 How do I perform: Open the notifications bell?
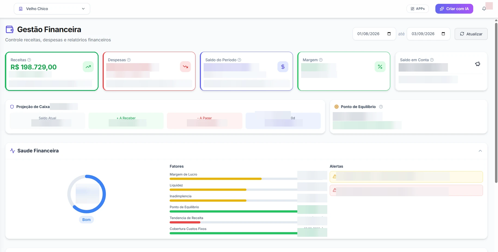[484, 9]
